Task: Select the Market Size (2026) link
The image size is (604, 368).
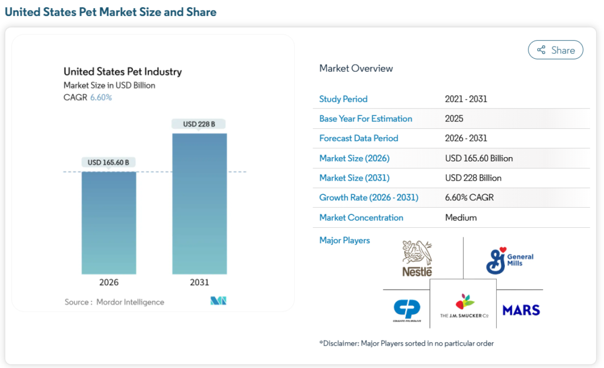Action: [x=354, y=158]
